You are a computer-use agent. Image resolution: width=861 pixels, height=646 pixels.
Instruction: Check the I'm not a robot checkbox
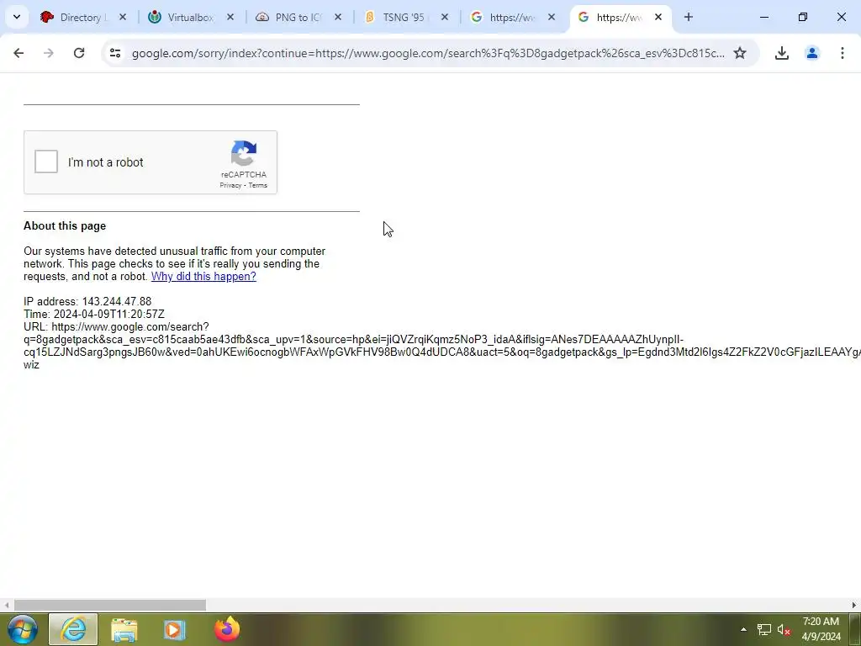(x=46, y=161)
